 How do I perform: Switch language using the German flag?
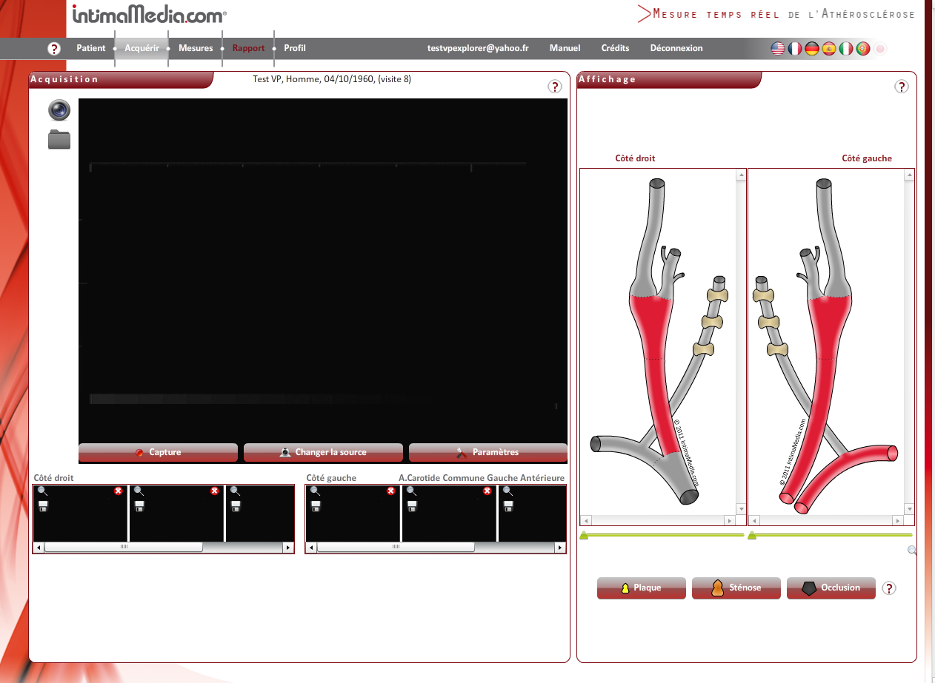pyautogui.click(x=812, y=49)
